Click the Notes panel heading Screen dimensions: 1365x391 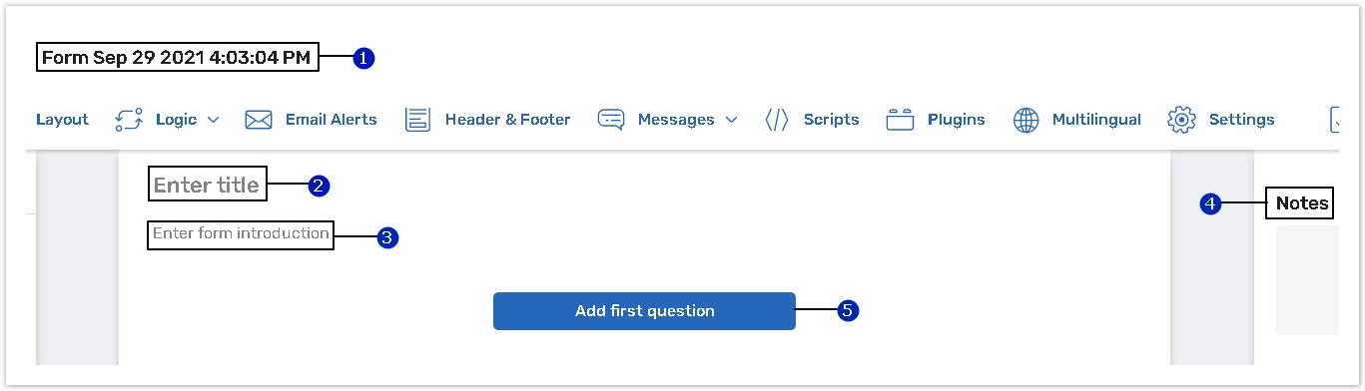coord(1302,203)
